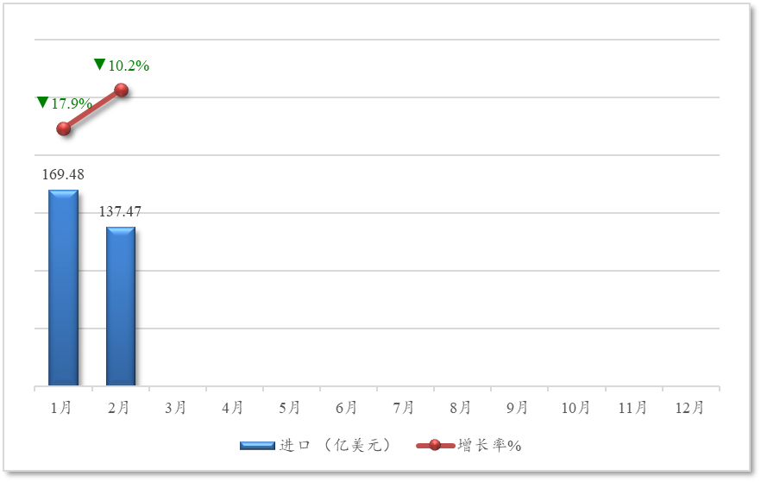Click the blue bar for 2月
The image size is (761, 482).
click(121, 306)
